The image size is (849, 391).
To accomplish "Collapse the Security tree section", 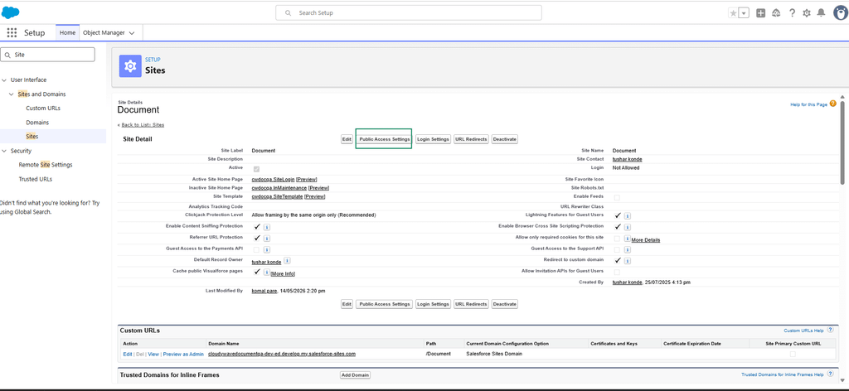I will 4,151.
